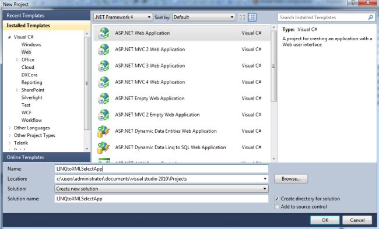Open the Recent Templates section

tap(47, 16)
